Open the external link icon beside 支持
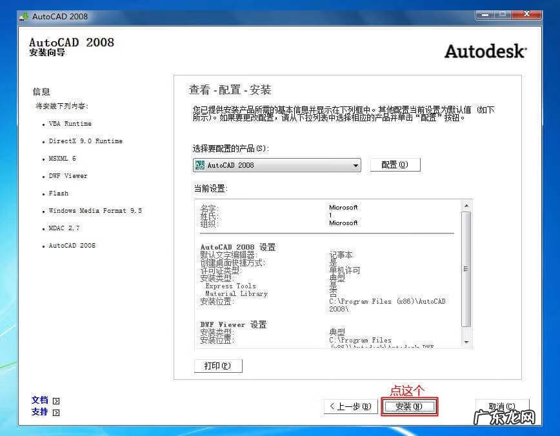 [56, 413]
